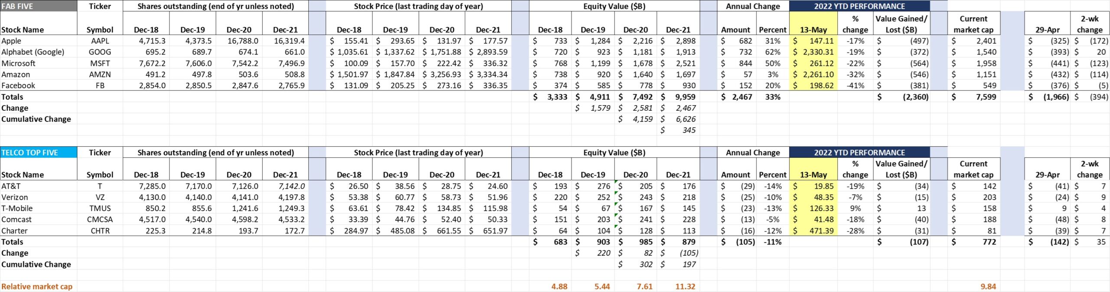Screen dimensions: 1110x292
Task: Click the AMZN ticker cell
Action: click(100, 74)
